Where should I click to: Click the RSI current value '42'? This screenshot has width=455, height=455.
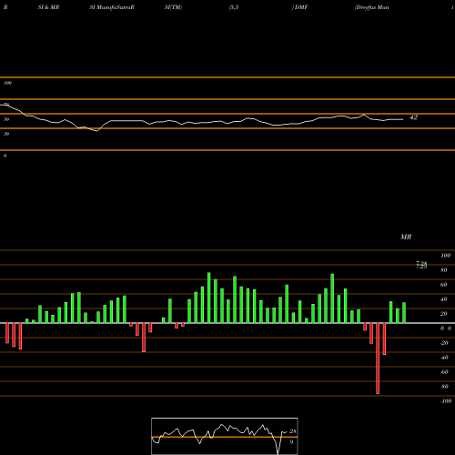tap(414, 117)
